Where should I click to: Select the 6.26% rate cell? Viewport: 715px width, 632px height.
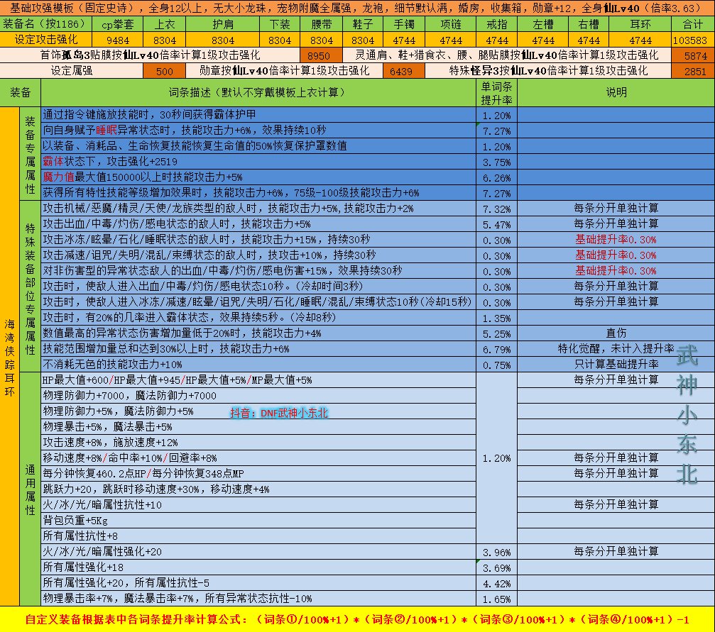click(496, 177)
